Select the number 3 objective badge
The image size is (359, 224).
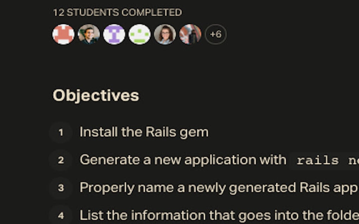[x=61, y=188]
